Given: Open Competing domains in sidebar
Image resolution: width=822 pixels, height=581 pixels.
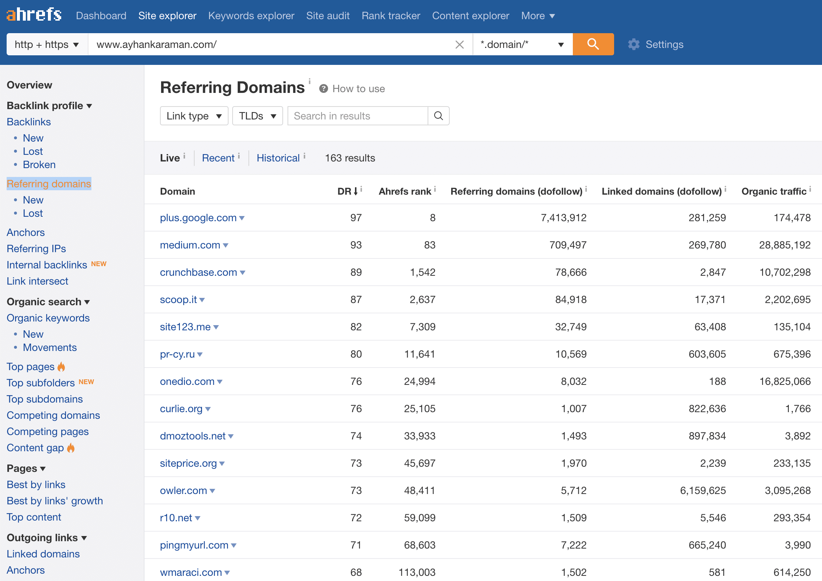Looking at the screenshot, I should tap(53, 415).
